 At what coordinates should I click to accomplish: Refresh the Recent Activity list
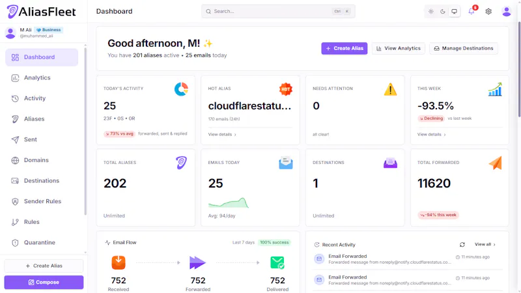(462, 245)
